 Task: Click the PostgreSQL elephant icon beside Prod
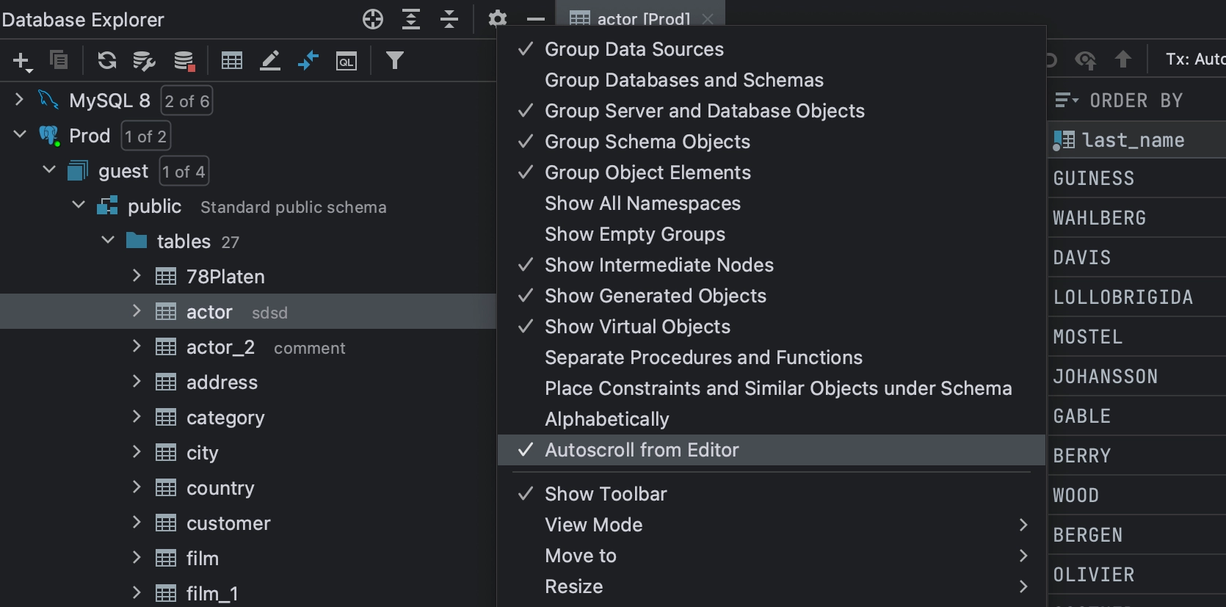(49, 136)
